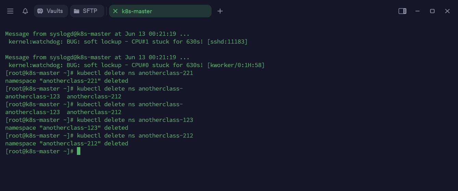This screenshot has height=191, width=458.
Task: Add a new tab with plus icon
Action: point(220,11)
